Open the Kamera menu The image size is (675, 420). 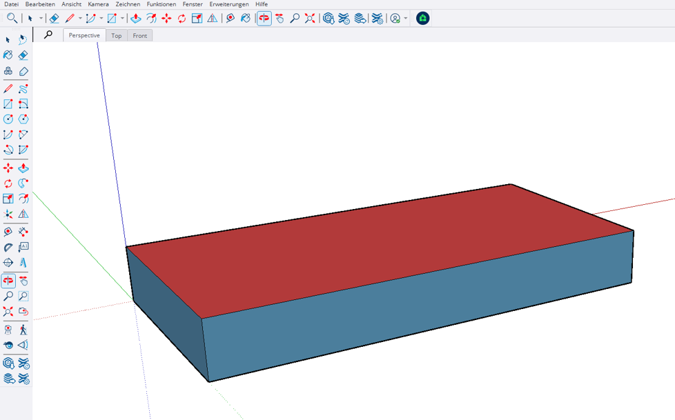(98, 4)
